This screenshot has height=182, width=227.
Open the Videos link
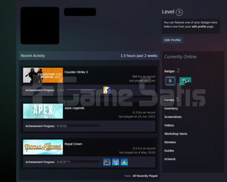(169, 125)
